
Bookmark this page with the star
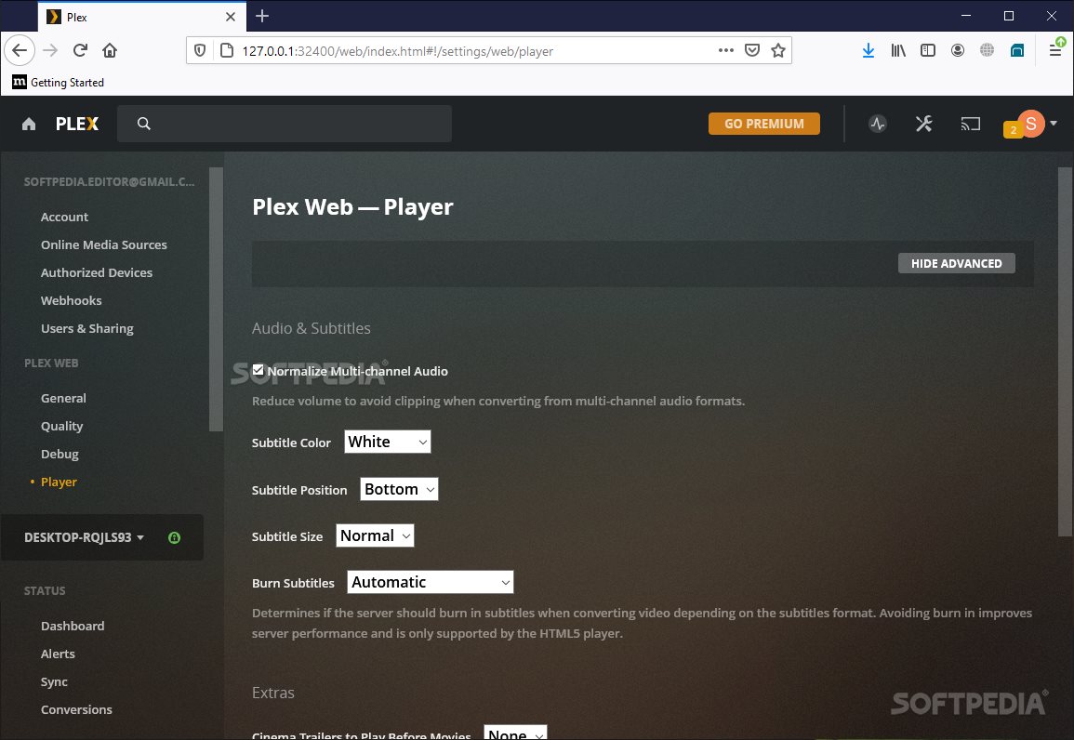click(x=778, y=50)
